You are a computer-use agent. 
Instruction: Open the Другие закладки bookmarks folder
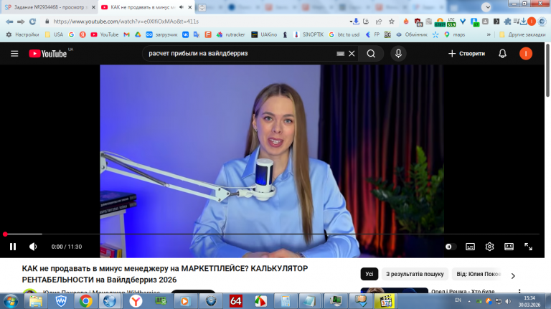(522, 34)
